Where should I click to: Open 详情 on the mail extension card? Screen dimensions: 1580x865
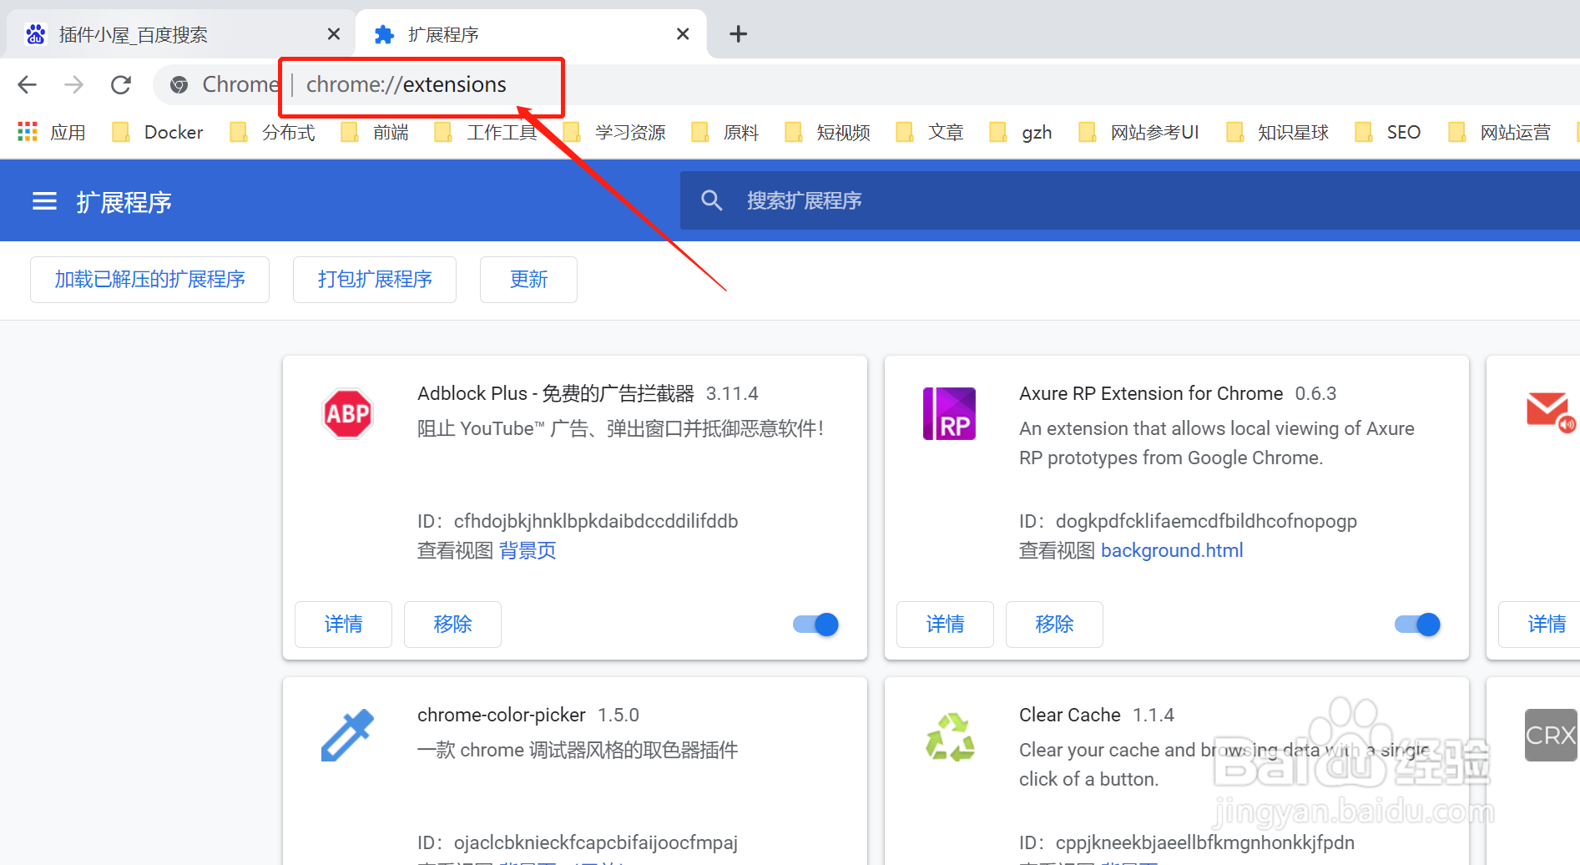(1539, 625)
